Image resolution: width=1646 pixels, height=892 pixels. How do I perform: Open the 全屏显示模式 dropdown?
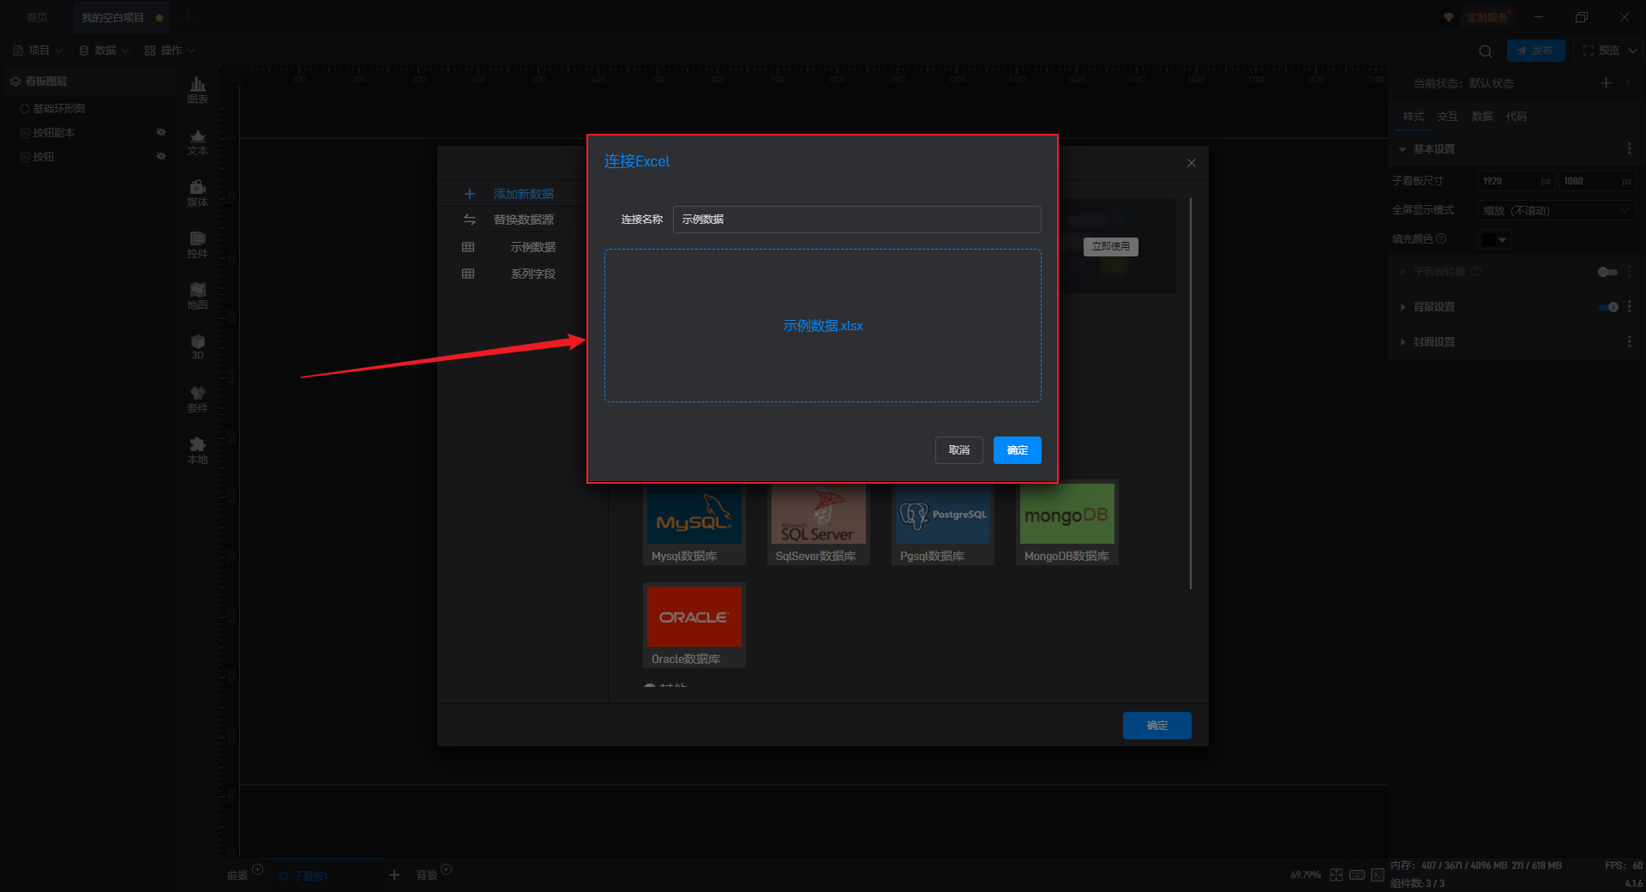click(x=1557, y=210)
